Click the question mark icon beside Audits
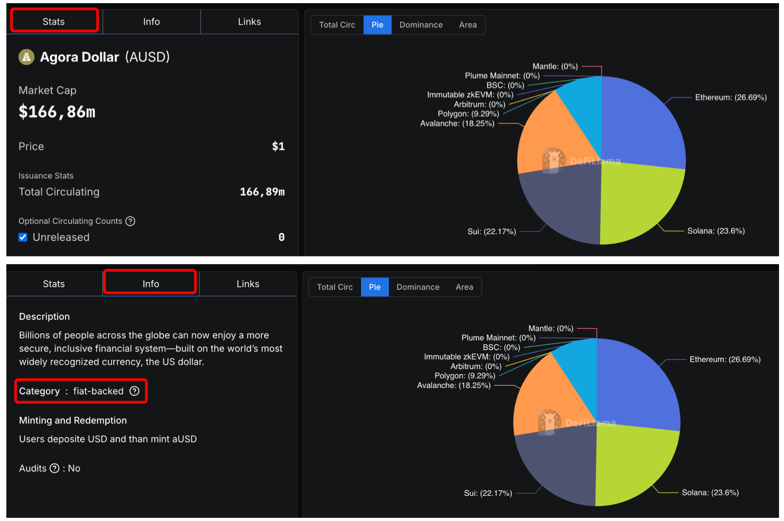The width and height of the screenshot is (784, 521). tap(54, 468)
